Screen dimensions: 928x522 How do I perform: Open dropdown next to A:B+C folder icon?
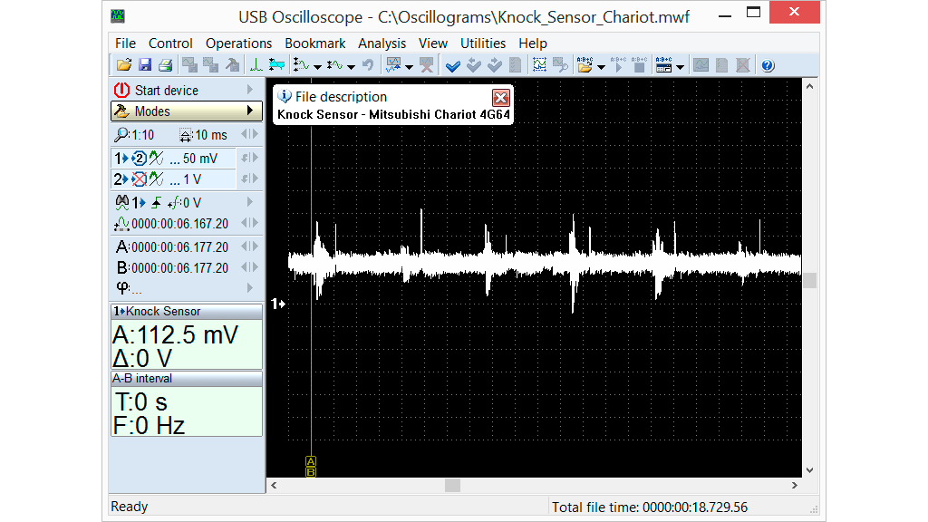(x=602, y=67)
